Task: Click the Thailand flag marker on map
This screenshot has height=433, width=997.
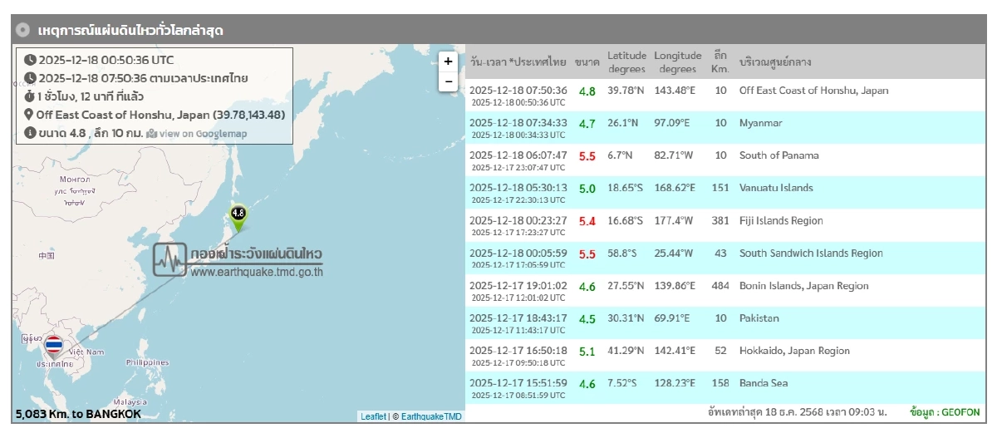Action: (x=54, y=345)
